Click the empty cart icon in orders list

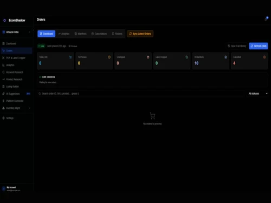point(152,116)
